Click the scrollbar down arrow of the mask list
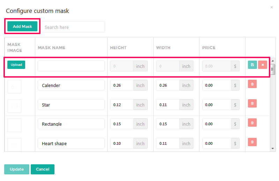The image size is (279, 181). [x=273, y=149]
